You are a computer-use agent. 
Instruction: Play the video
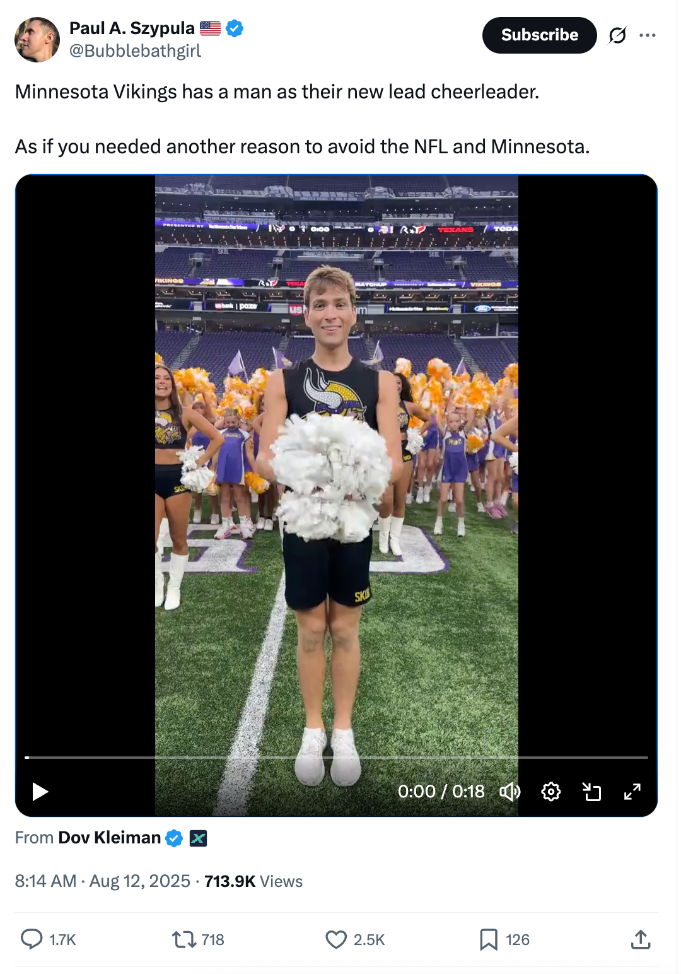(40, 791)
